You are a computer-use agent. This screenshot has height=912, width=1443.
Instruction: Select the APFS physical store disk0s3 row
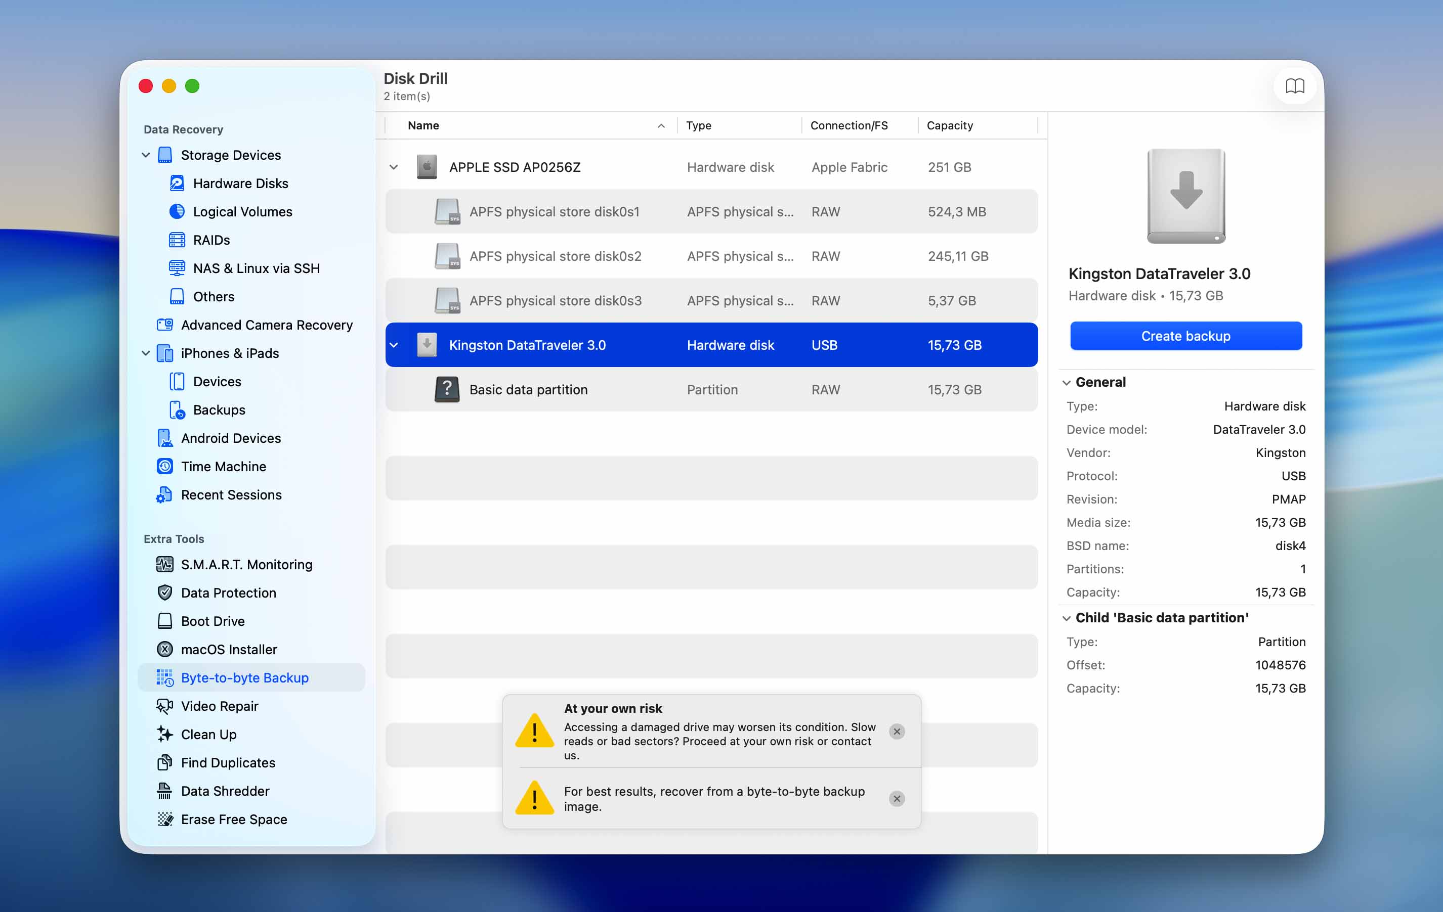711,300
